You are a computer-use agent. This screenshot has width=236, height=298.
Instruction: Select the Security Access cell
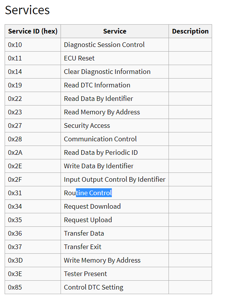(115, 126)
